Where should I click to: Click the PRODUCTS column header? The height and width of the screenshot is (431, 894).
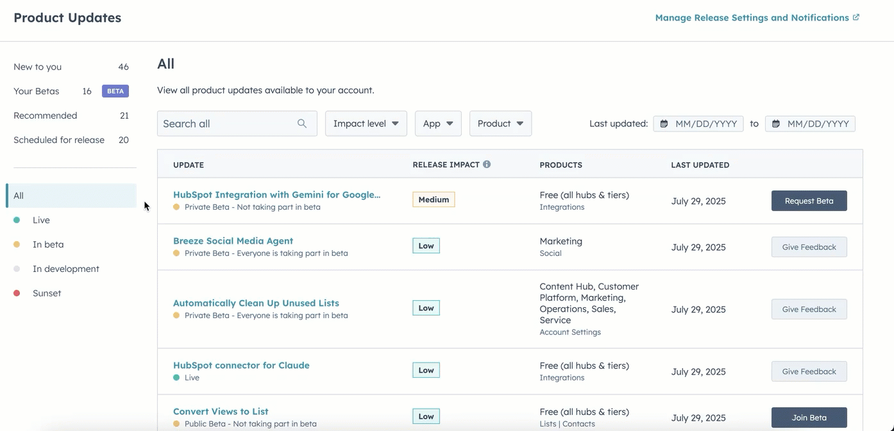tap(561, 165)
